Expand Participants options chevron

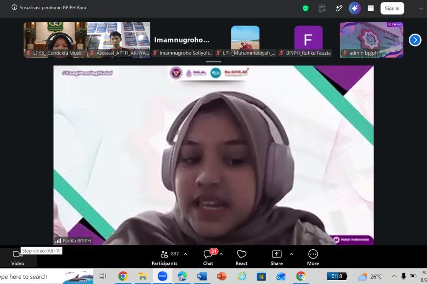[186, 254]
